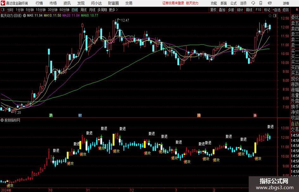Click the 统计 statistics toolbar button
This screenshot has height=192, width=299.
240,10
